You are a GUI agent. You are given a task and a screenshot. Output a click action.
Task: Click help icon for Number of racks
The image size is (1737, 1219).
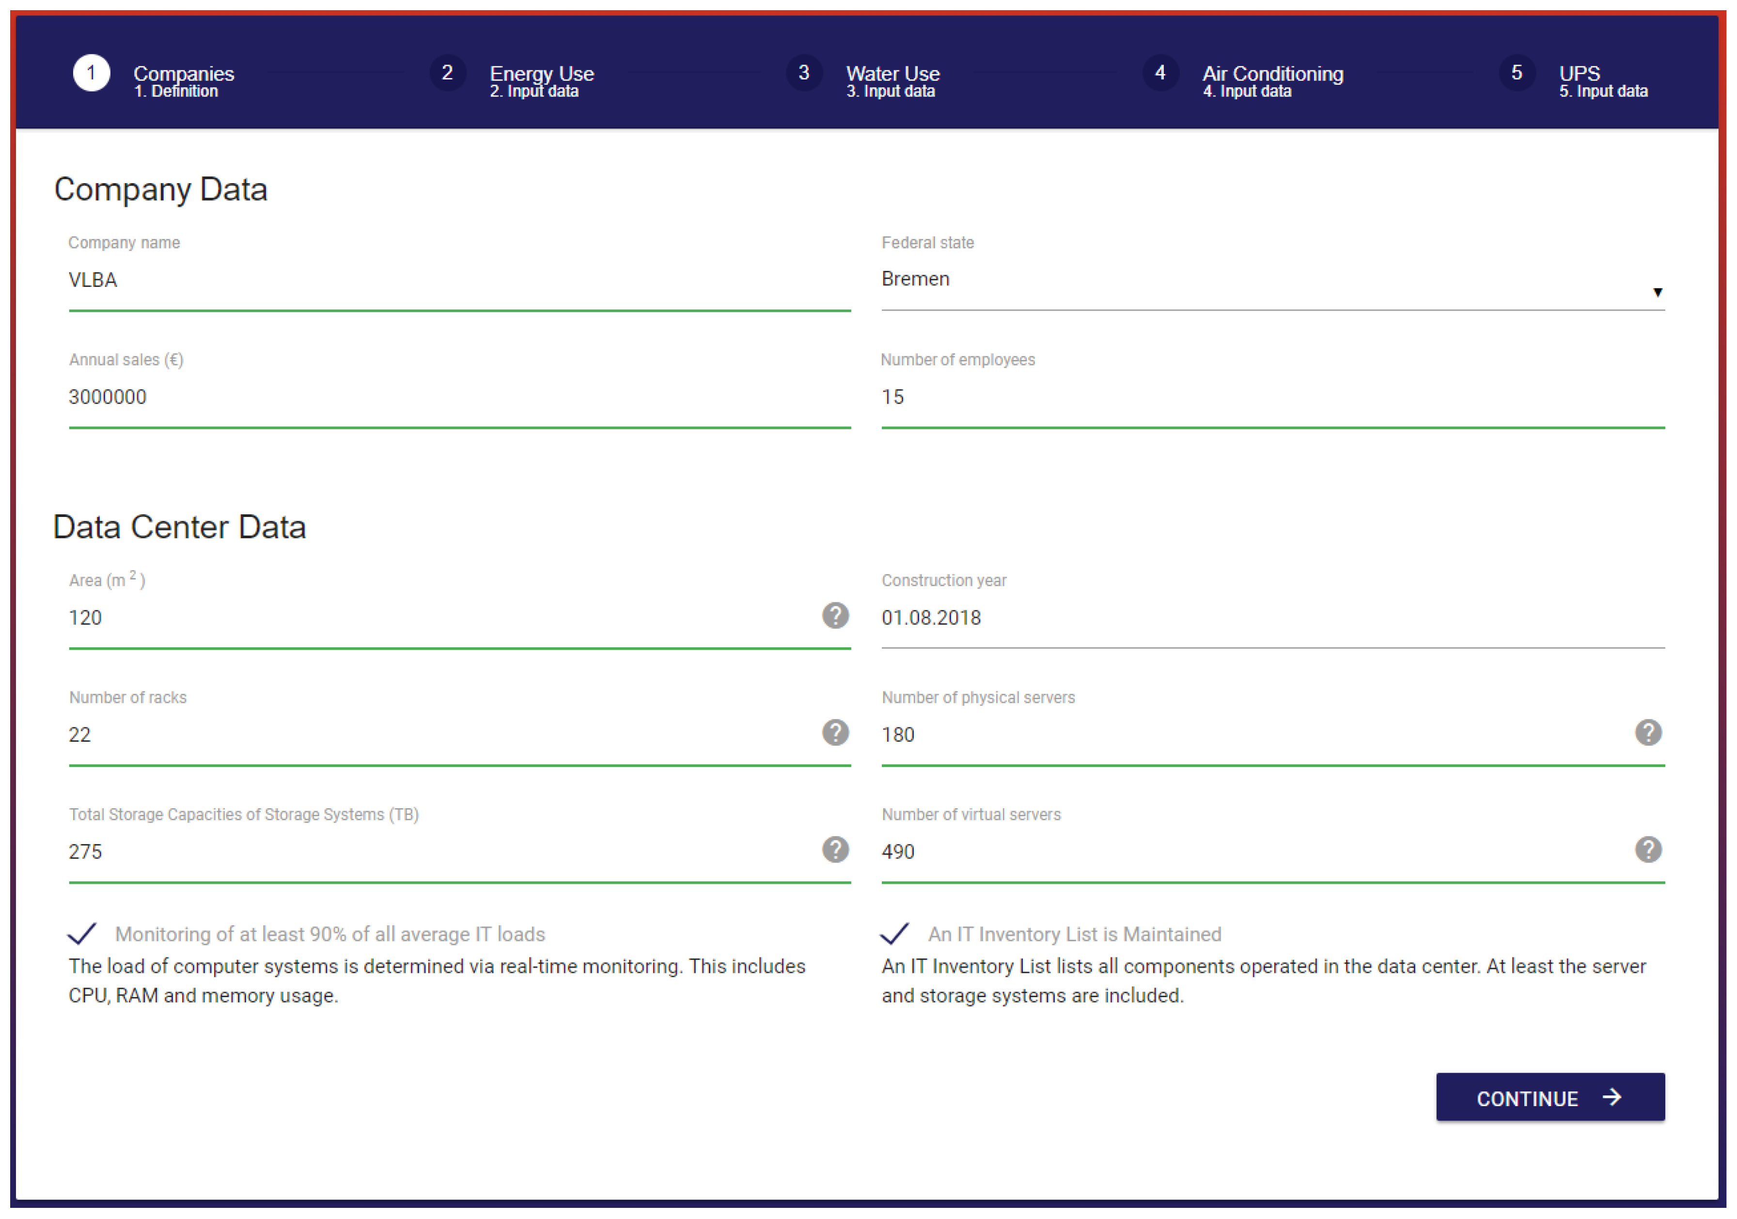[834, 733]
